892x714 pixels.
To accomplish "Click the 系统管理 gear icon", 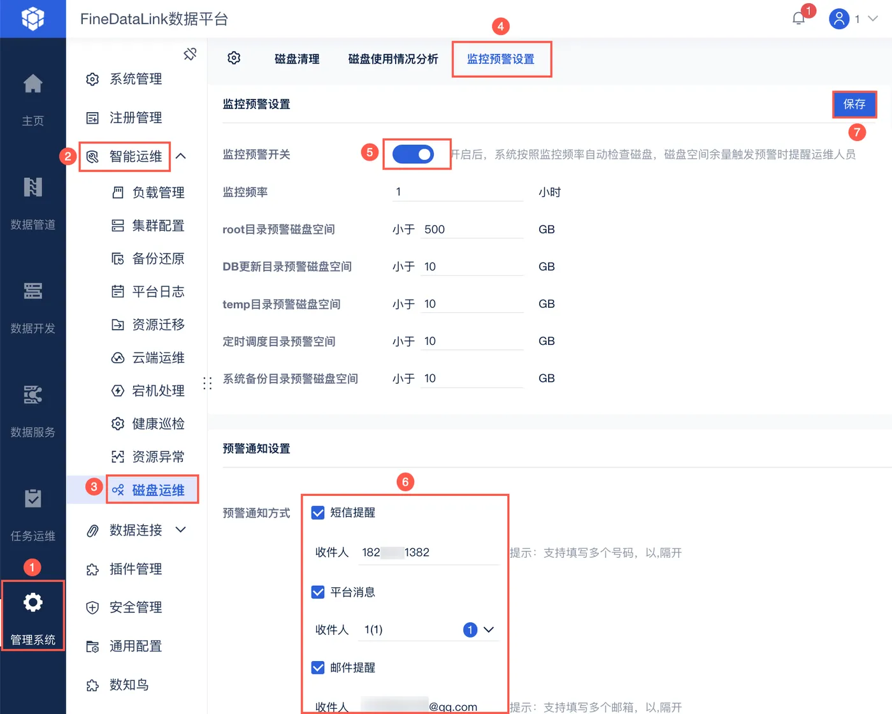I will pos(92,79).
